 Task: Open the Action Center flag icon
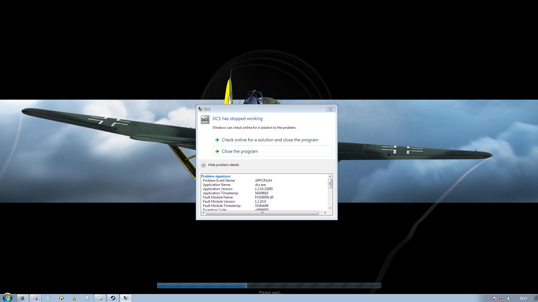(495, 298)
